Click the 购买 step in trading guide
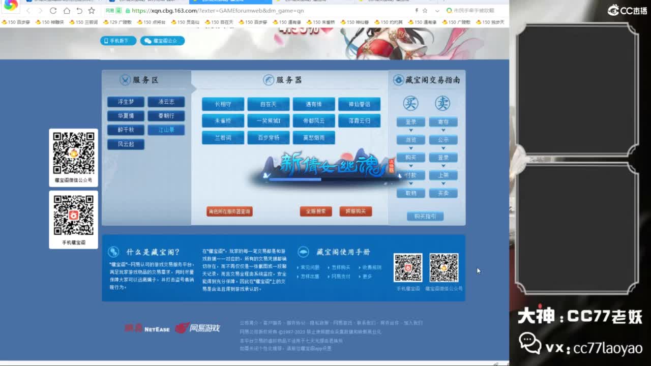 click(x=411, y=158)
